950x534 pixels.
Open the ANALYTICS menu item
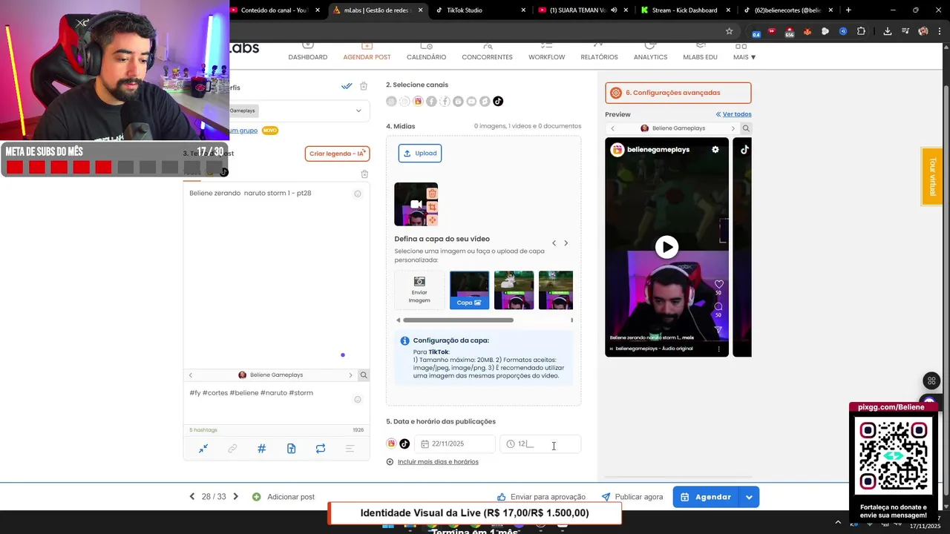[650, 57]
